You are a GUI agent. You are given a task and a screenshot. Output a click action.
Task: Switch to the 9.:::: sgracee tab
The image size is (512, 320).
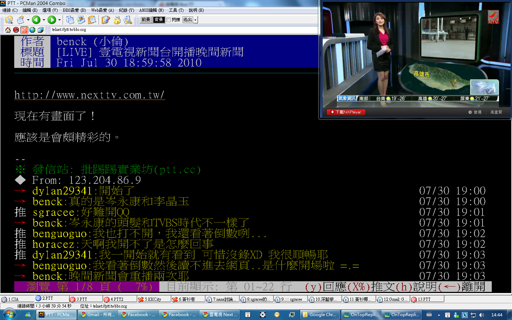[x=290, y=299]
